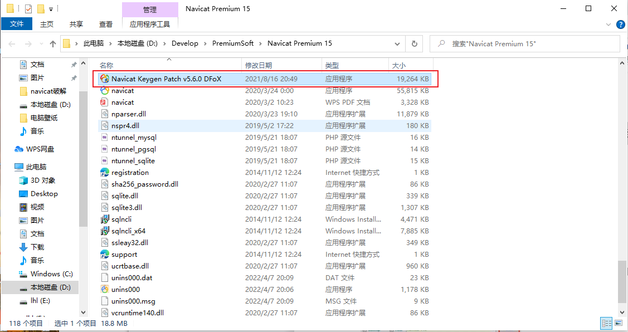Select the sqlncli_x64 installer icon

pyautogui.click(x=105, y=231)
